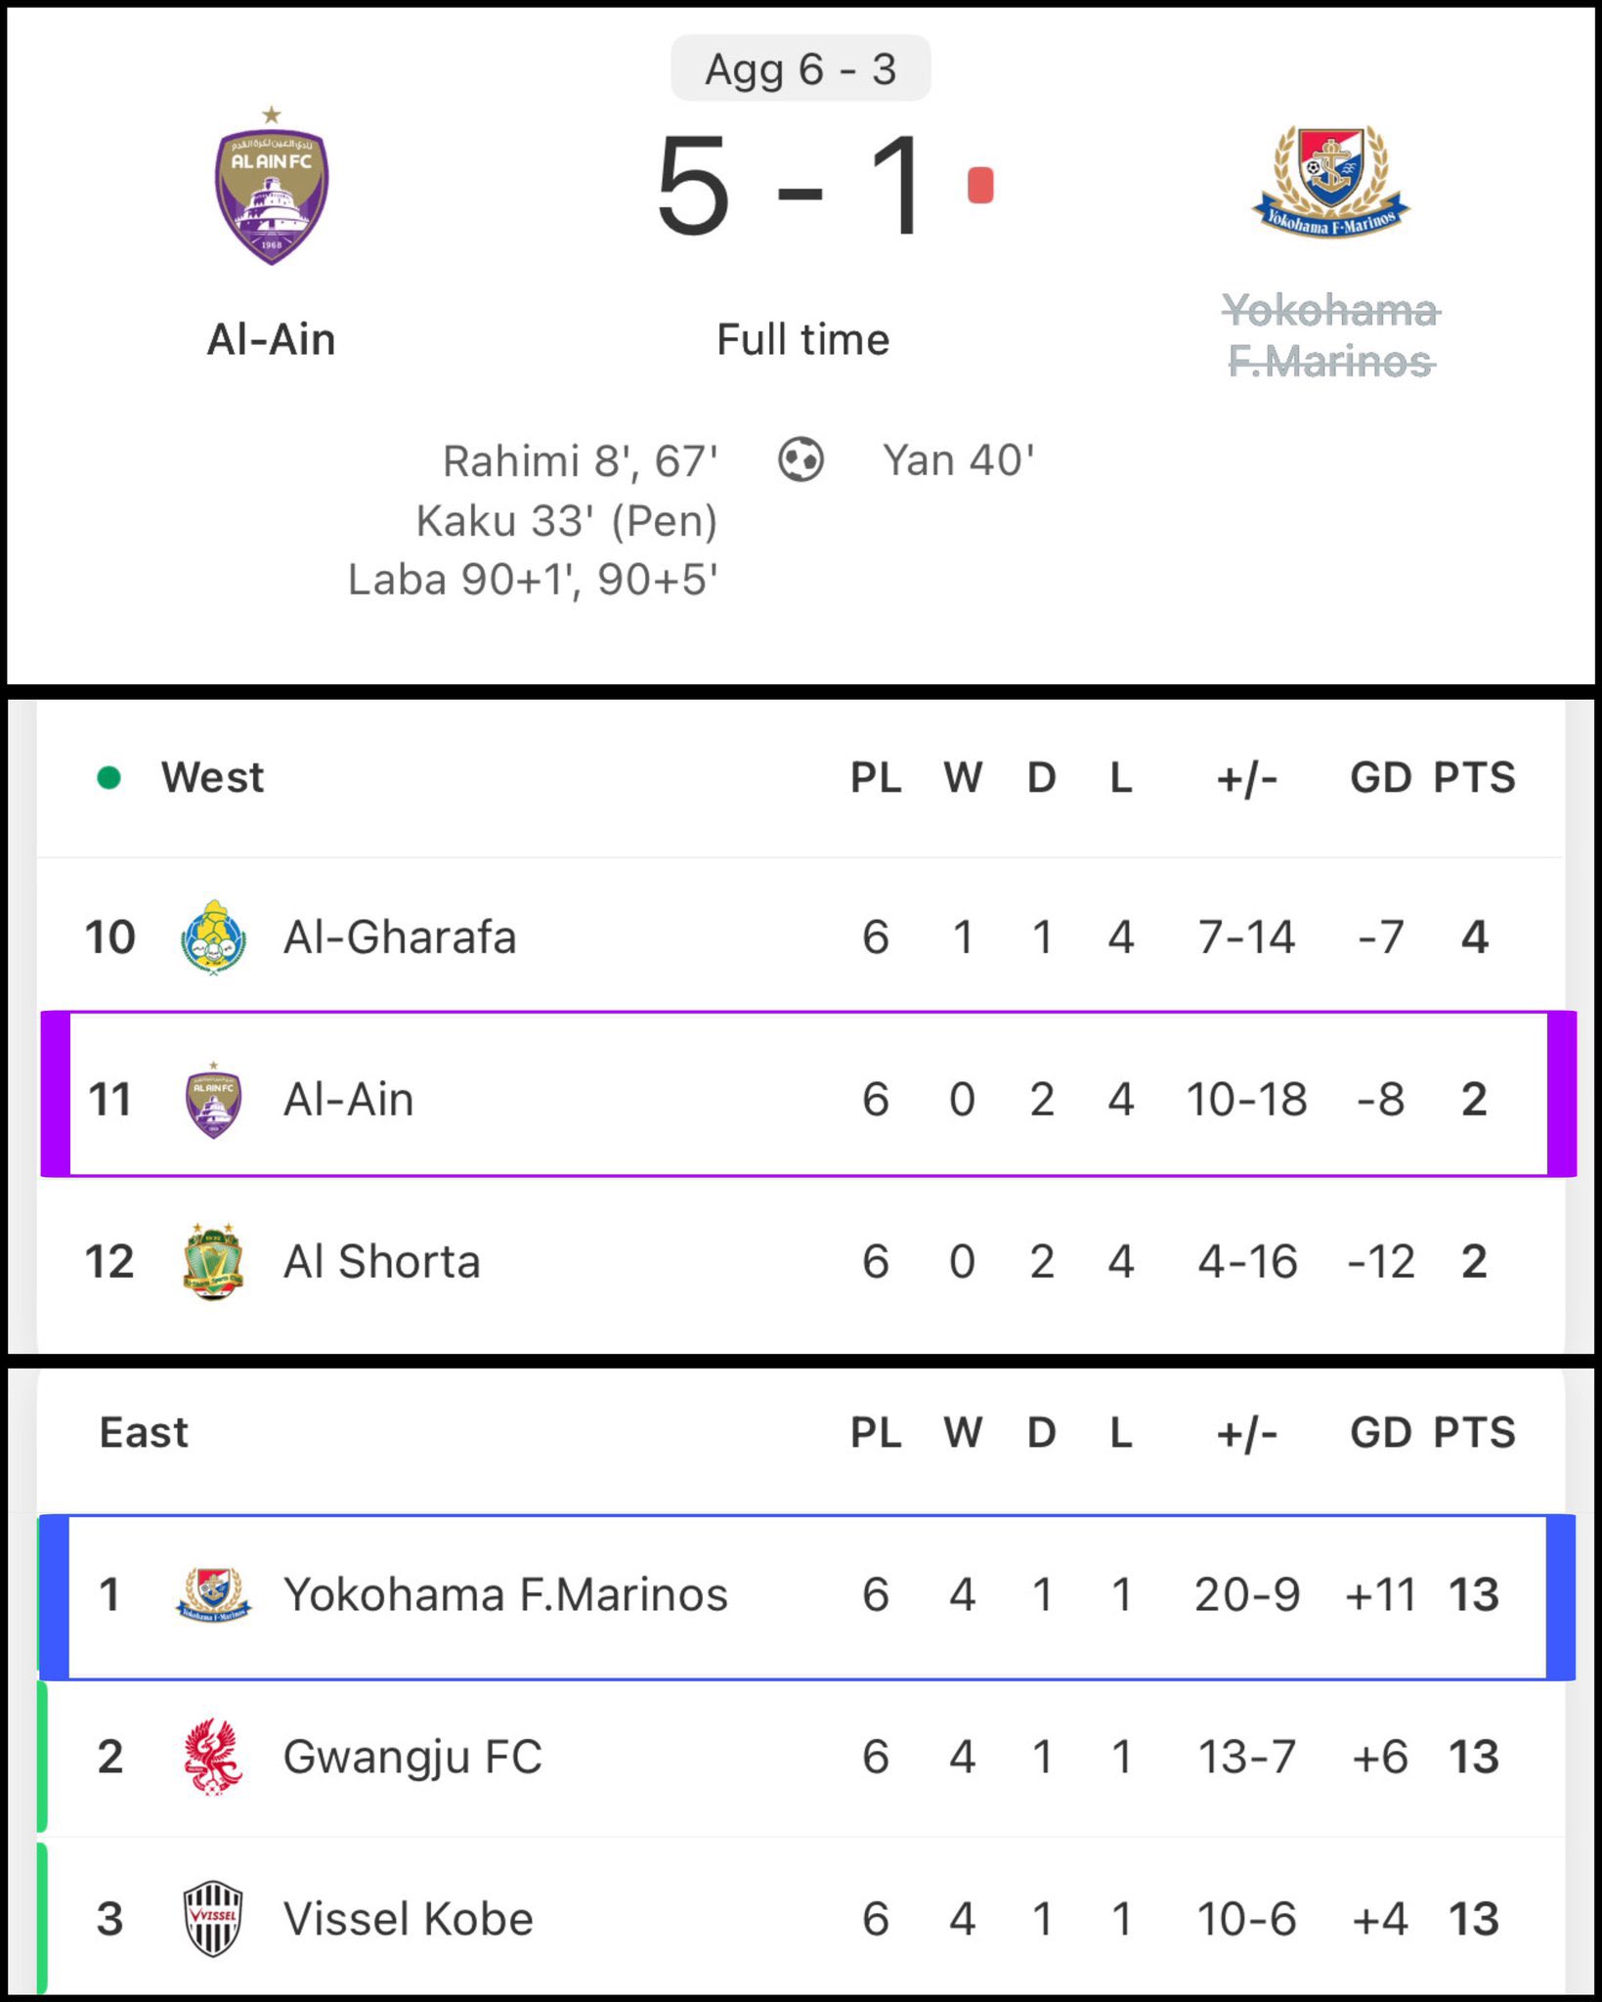Click the red card indicator beside score
Screen dimensions: 1602x2002
980,185
